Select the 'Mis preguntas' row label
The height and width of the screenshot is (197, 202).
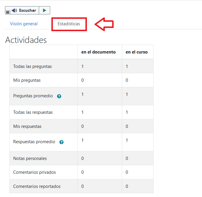pos(27,80)
